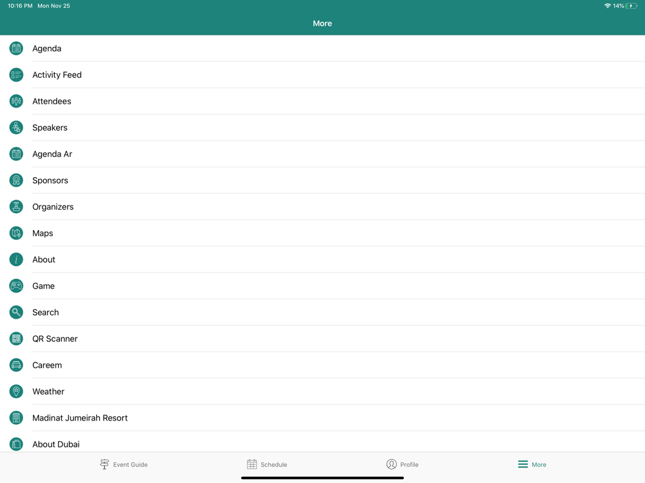Open Madinat Jumeirah Resort entry

(x=322, y=418)
